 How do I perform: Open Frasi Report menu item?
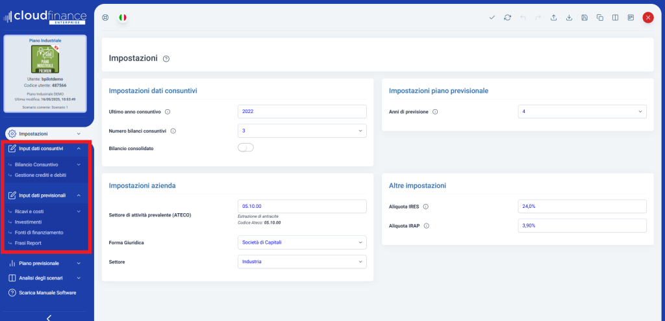click(28, 243)
